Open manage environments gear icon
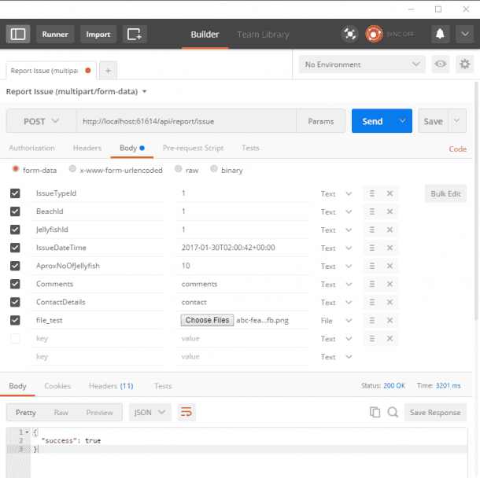Image resolution: width=480 pixels, height=478 pixels. click(465, 64)
